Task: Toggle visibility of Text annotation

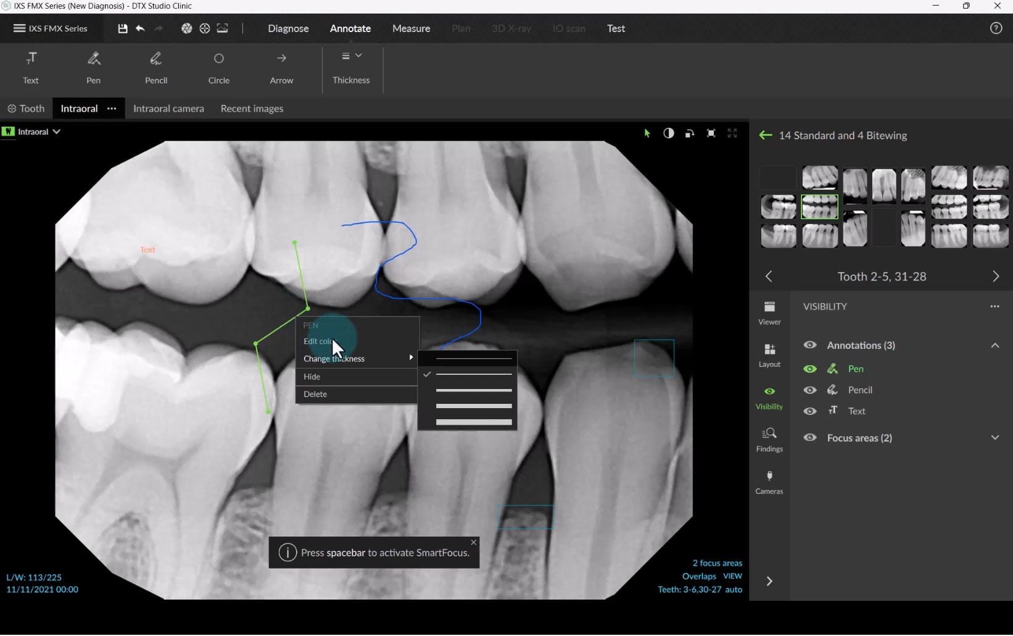Action: tap(810, 411)
